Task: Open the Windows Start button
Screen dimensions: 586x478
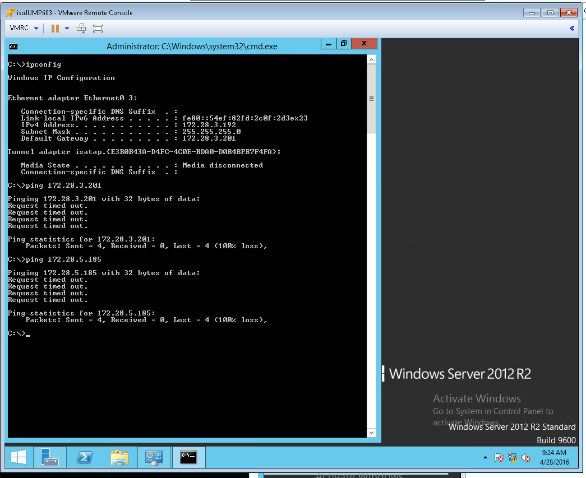Action: click(x=19, y=457)
